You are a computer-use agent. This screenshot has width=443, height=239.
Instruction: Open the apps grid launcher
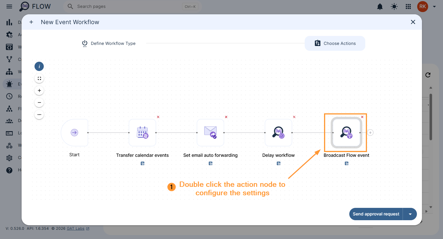[x=408, y=6]
